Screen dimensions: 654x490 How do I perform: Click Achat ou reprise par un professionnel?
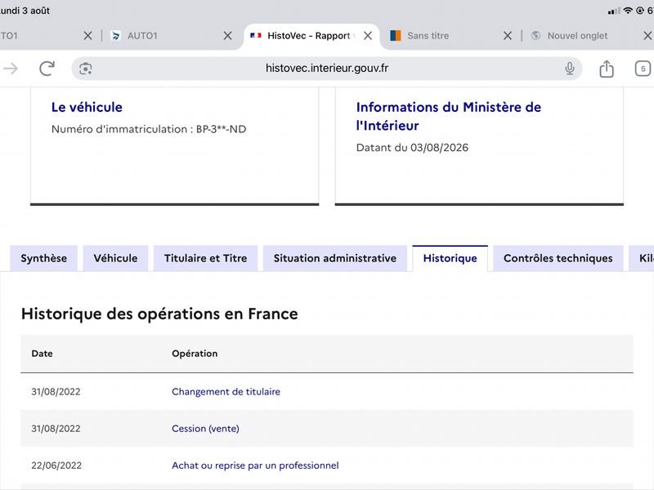tap(255, 465)
